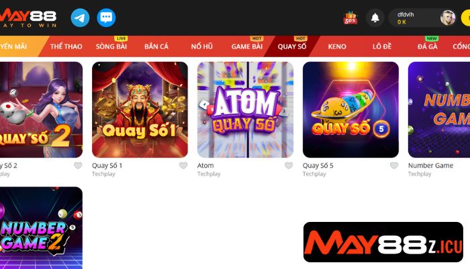Open the ĐÁ GÀ new tab
Viewport: 470px width, 269px height.
(x=428, y=46)
